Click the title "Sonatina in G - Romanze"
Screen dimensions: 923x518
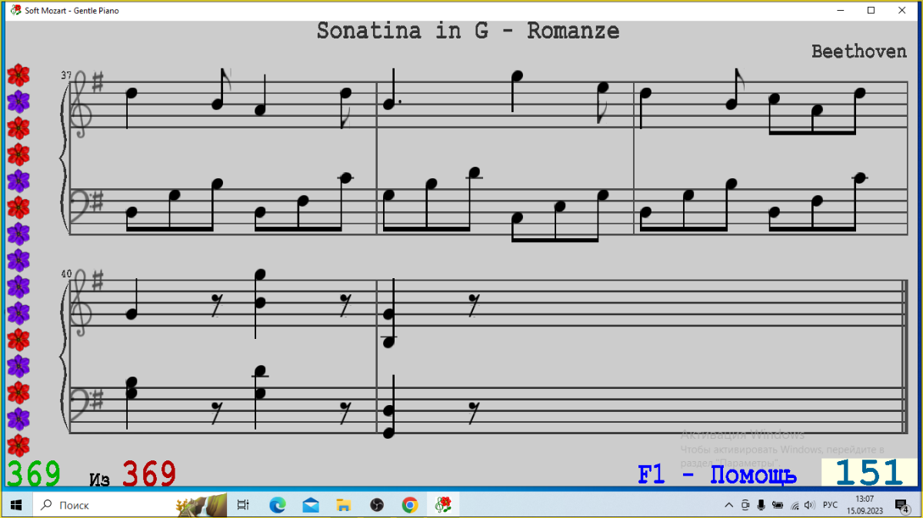click(x=468, y=31)
